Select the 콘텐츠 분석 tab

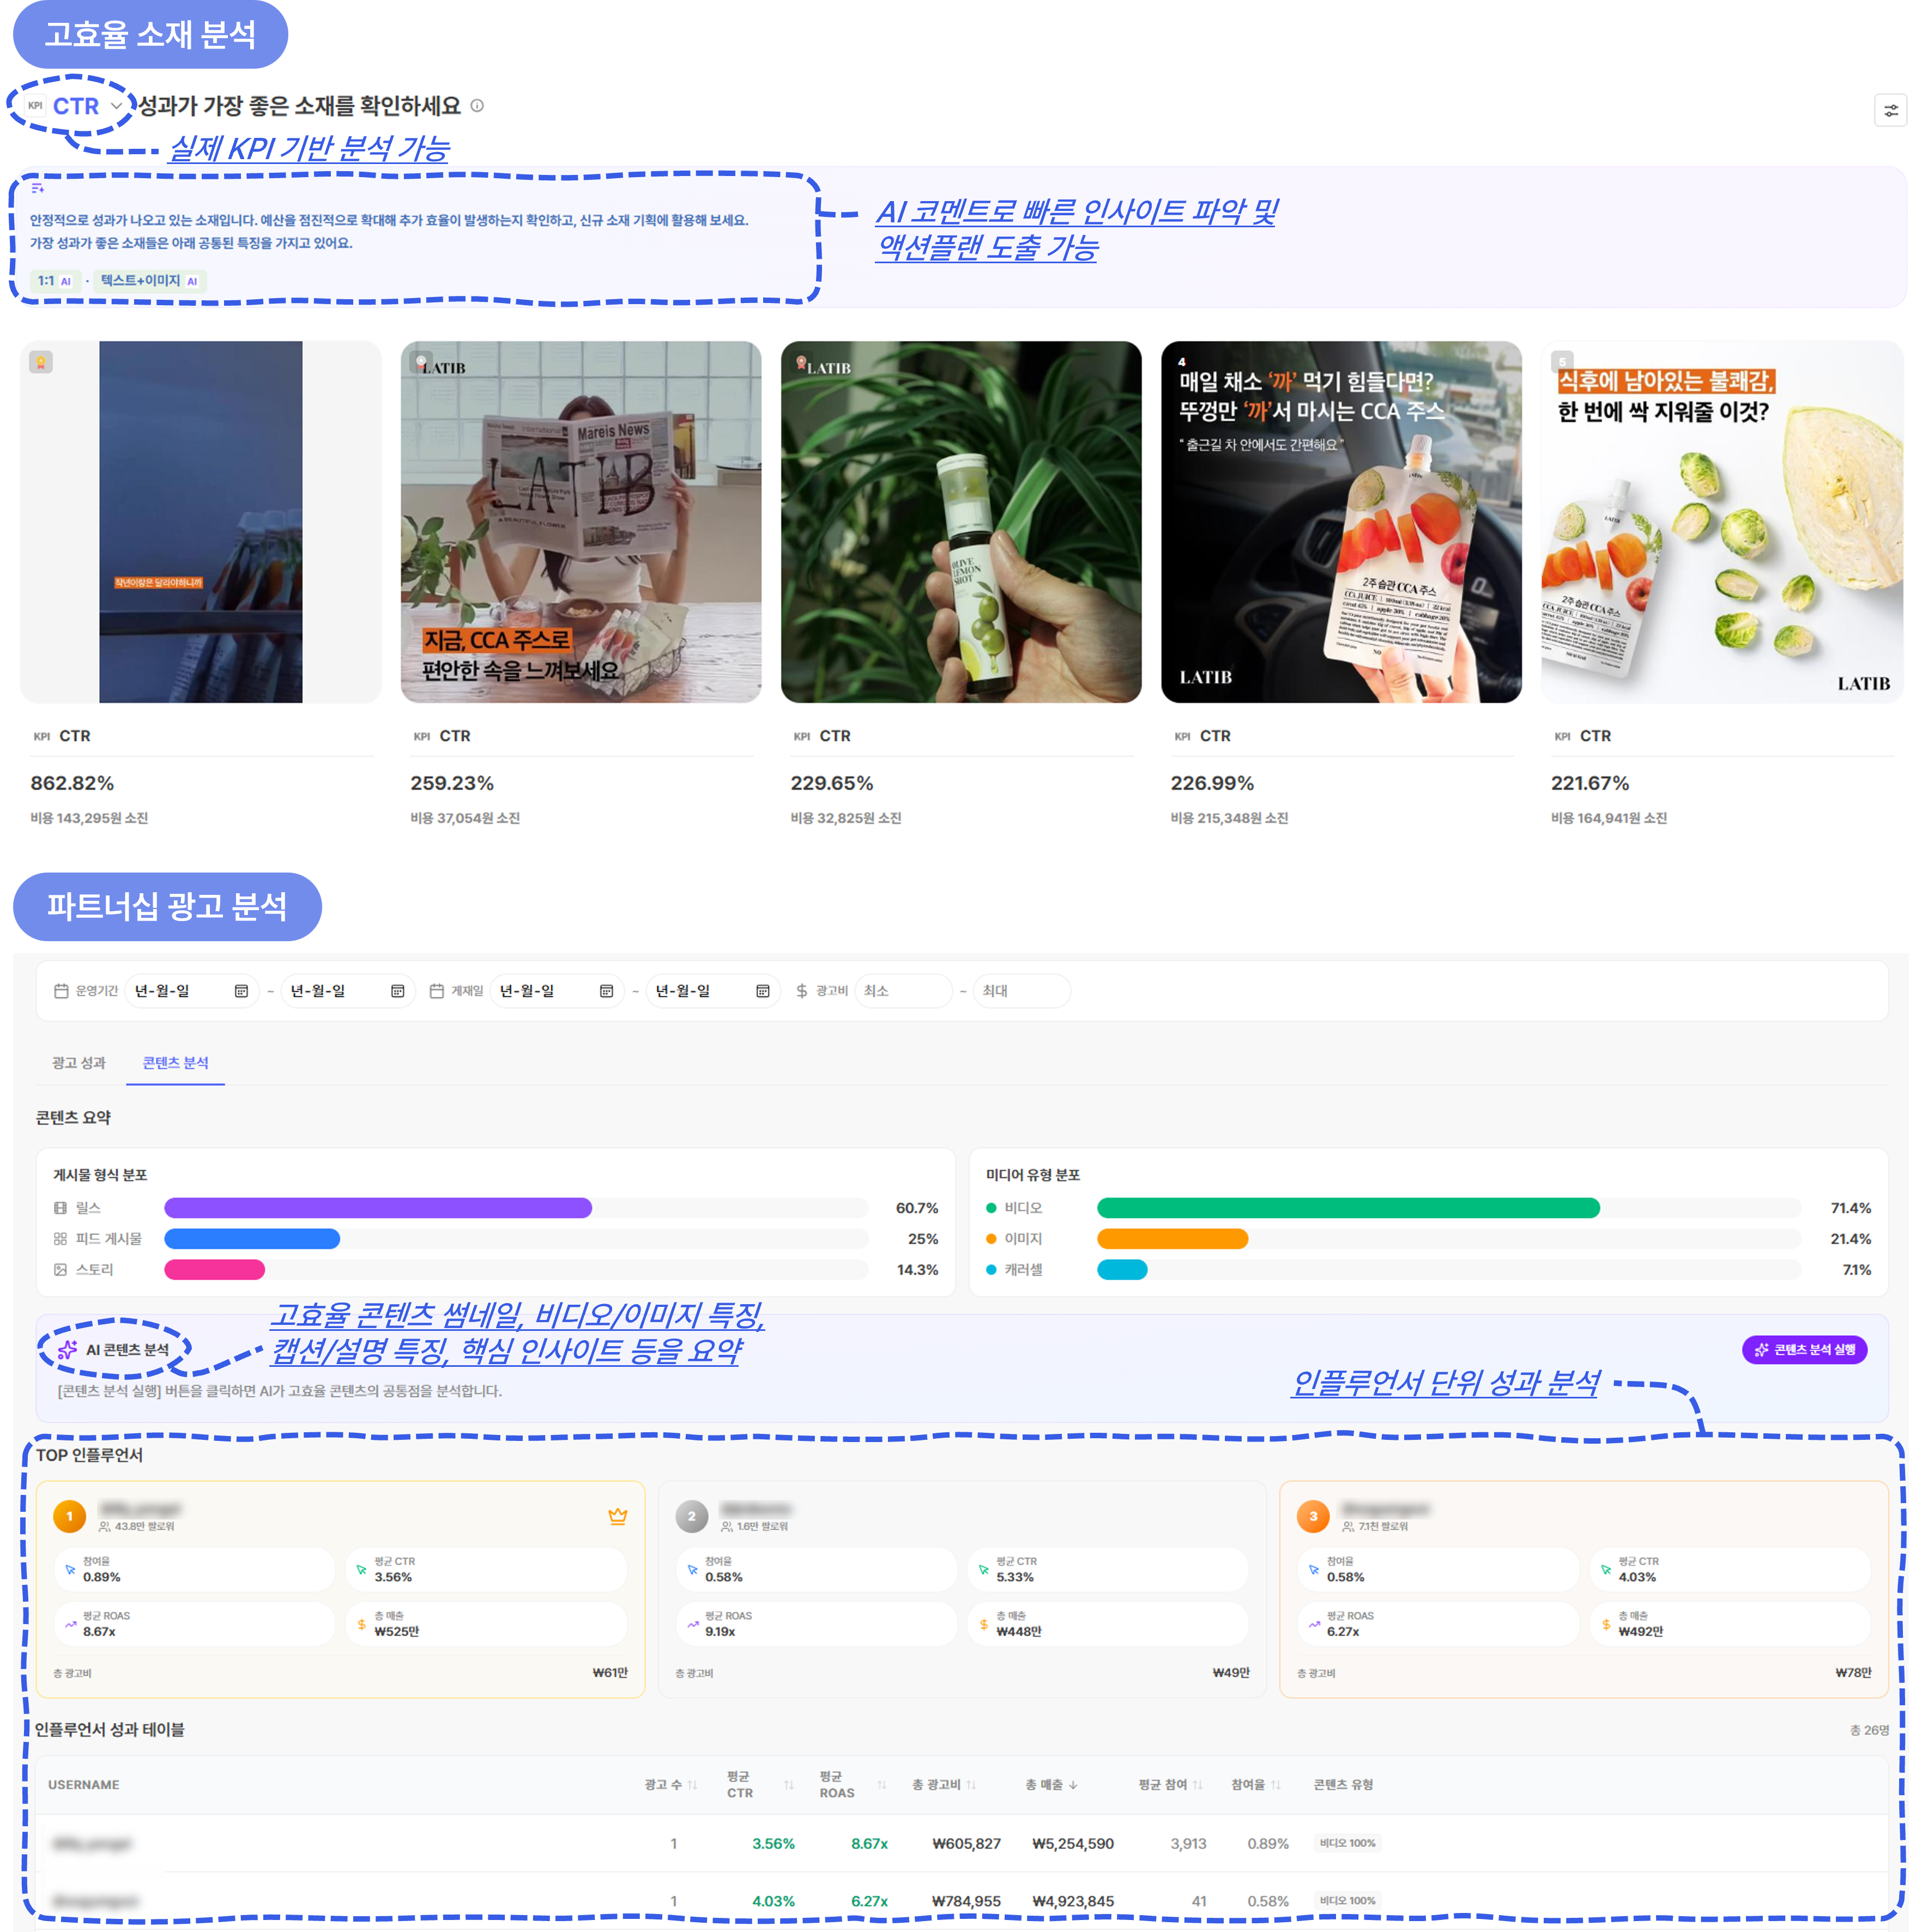175,1063
